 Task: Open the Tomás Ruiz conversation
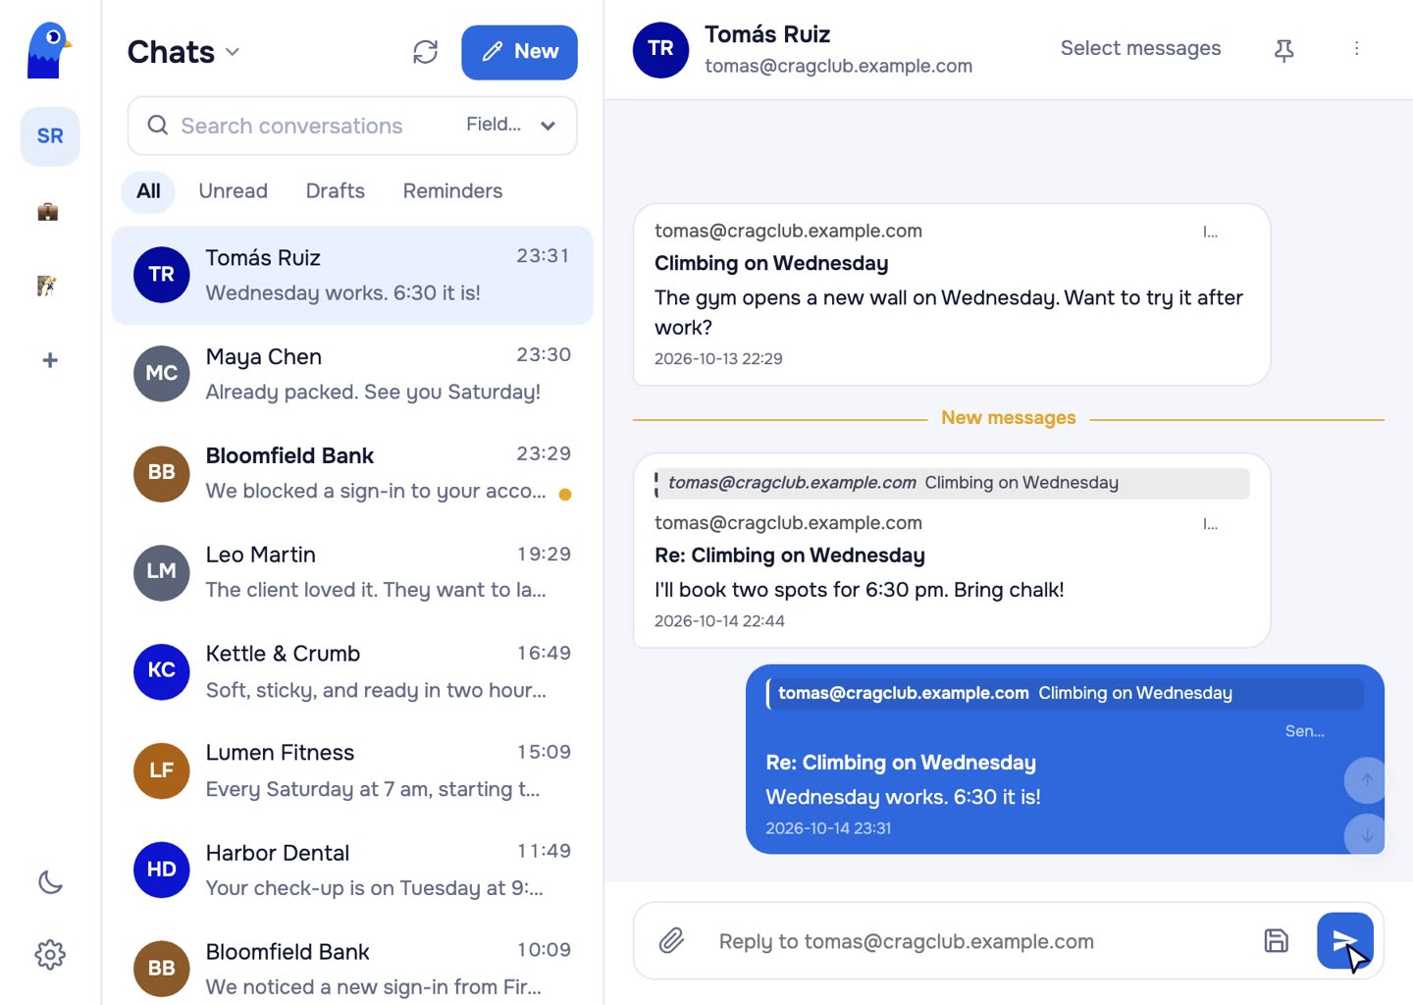[x=352, y=276]
